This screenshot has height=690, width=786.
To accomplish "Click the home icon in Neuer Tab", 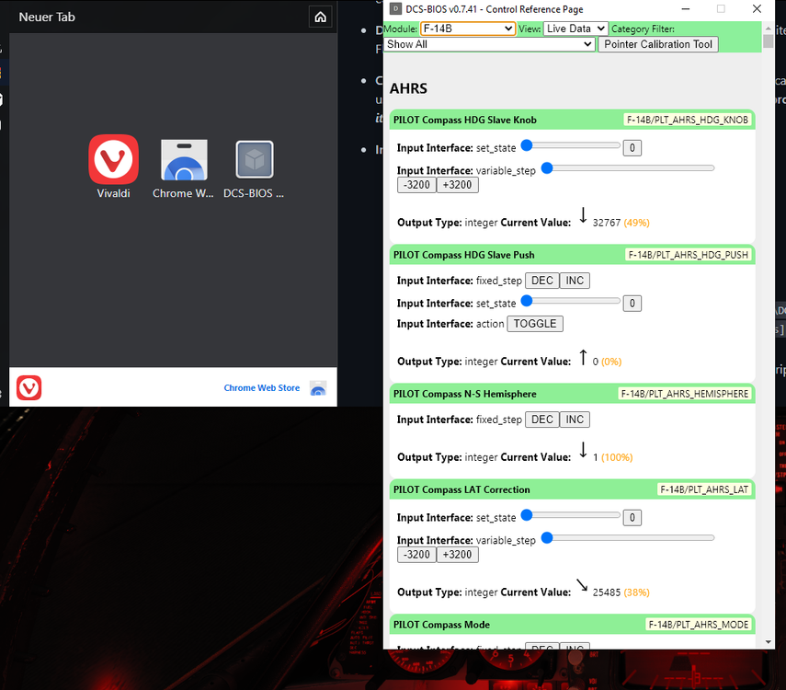I will (x=320, y=17).
